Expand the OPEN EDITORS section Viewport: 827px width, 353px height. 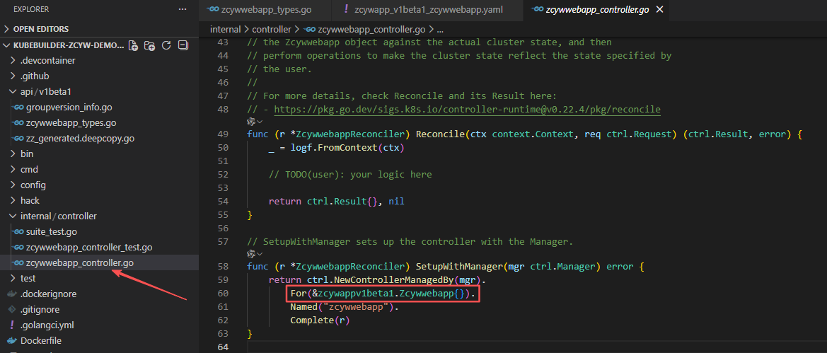click(x=41, y=29)
